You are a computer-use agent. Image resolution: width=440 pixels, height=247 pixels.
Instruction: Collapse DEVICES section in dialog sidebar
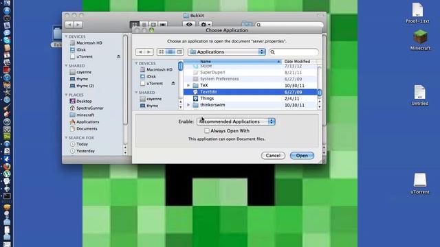click(137, 63)
